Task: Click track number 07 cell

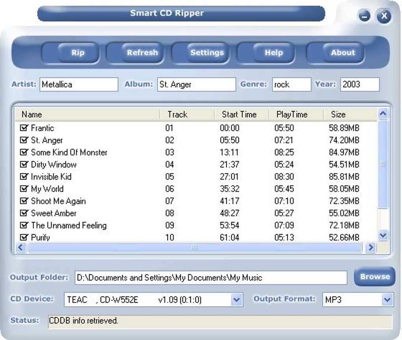Action: (x=169, y=201)
